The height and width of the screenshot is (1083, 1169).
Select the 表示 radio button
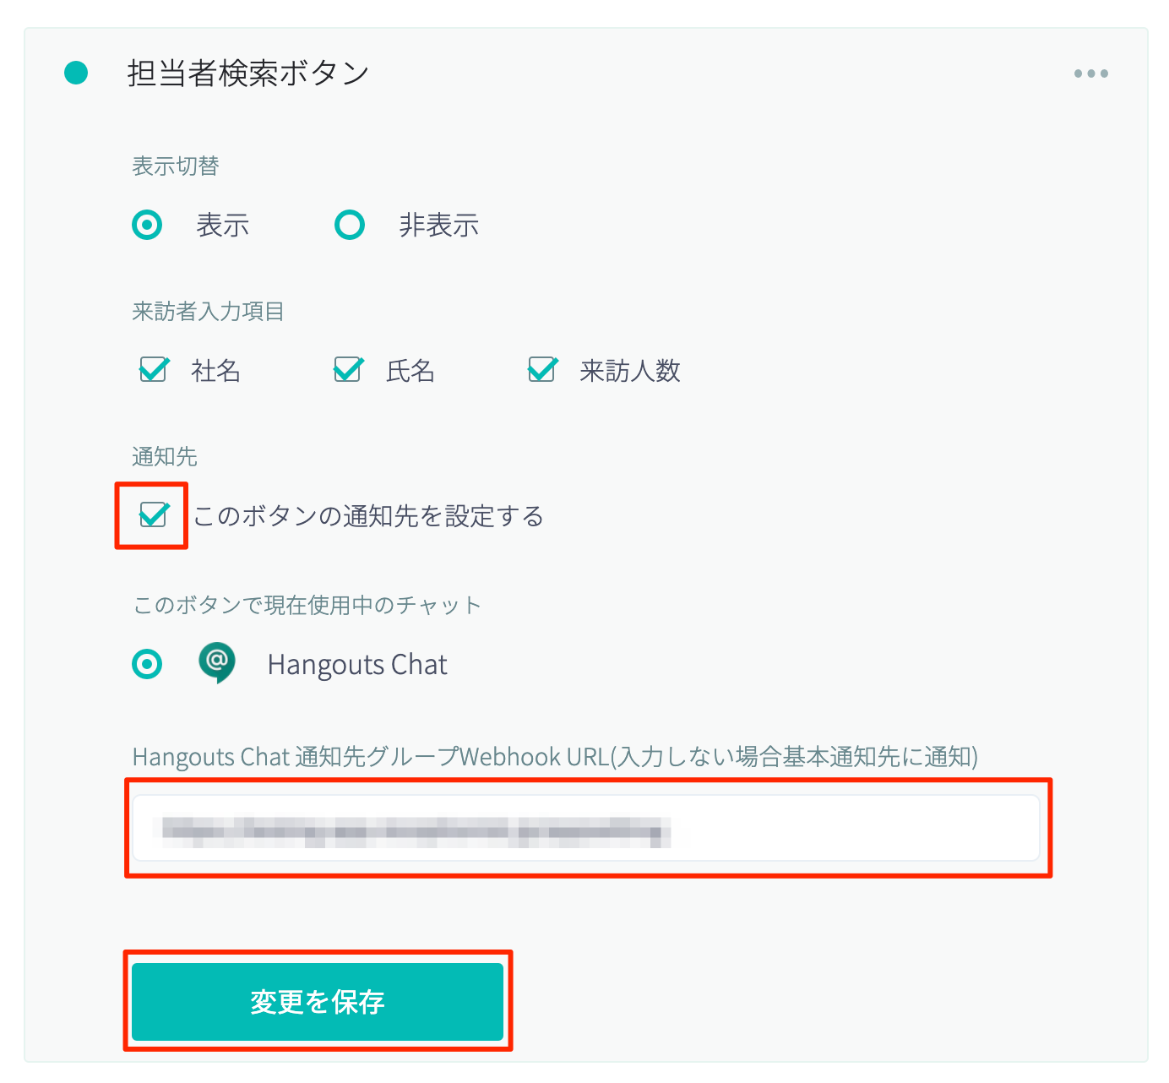pos(147,225)
